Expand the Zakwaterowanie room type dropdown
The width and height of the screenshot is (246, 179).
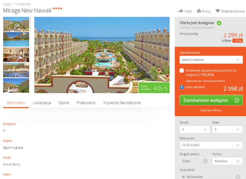pyautogui.click(x=211, y=60)
